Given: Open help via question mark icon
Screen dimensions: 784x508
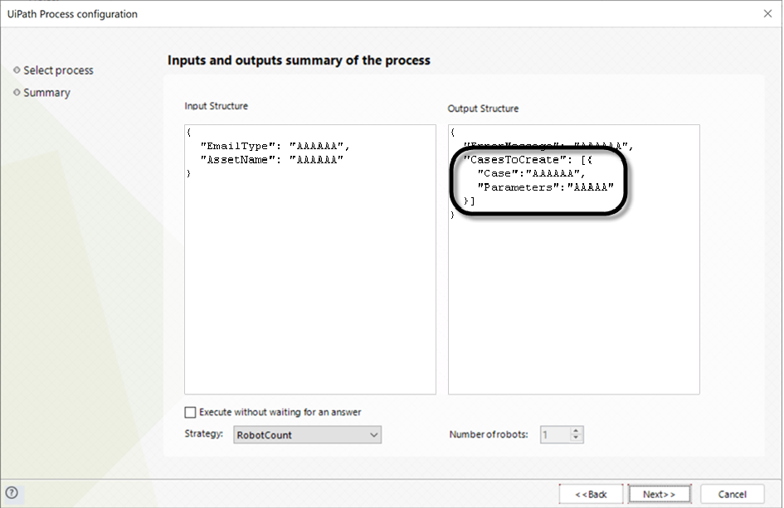Looking at the screenshot, I should [12, 493].
